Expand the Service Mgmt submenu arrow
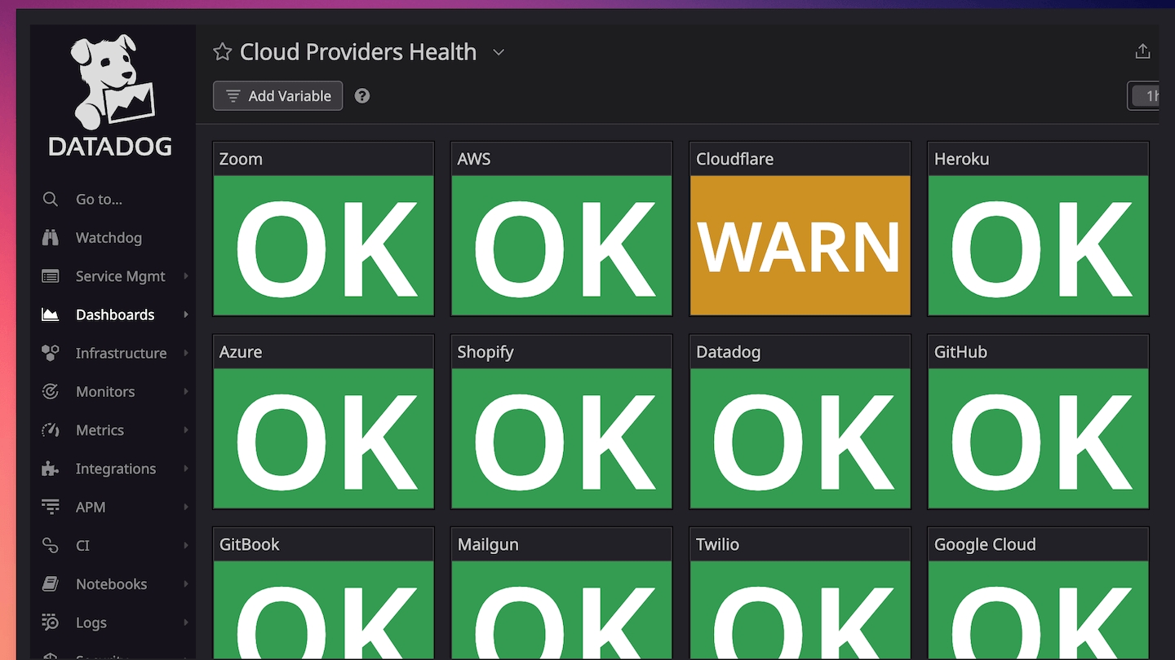Image resolution: width=1175 pixels, height=660 pixels. pos(186,276)
